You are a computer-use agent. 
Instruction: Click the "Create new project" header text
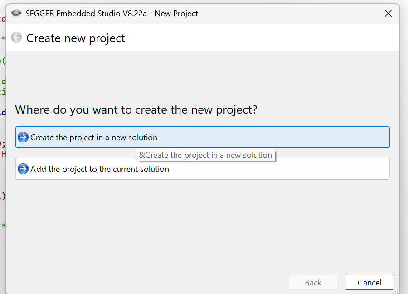(76, 38)
